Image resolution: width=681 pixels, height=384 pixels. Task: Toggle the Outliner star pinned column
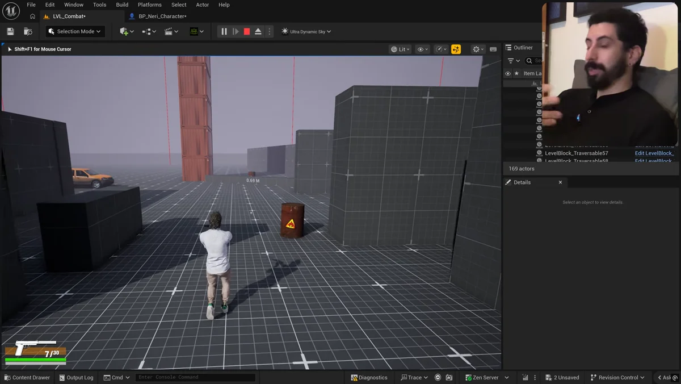pos(516,73)
